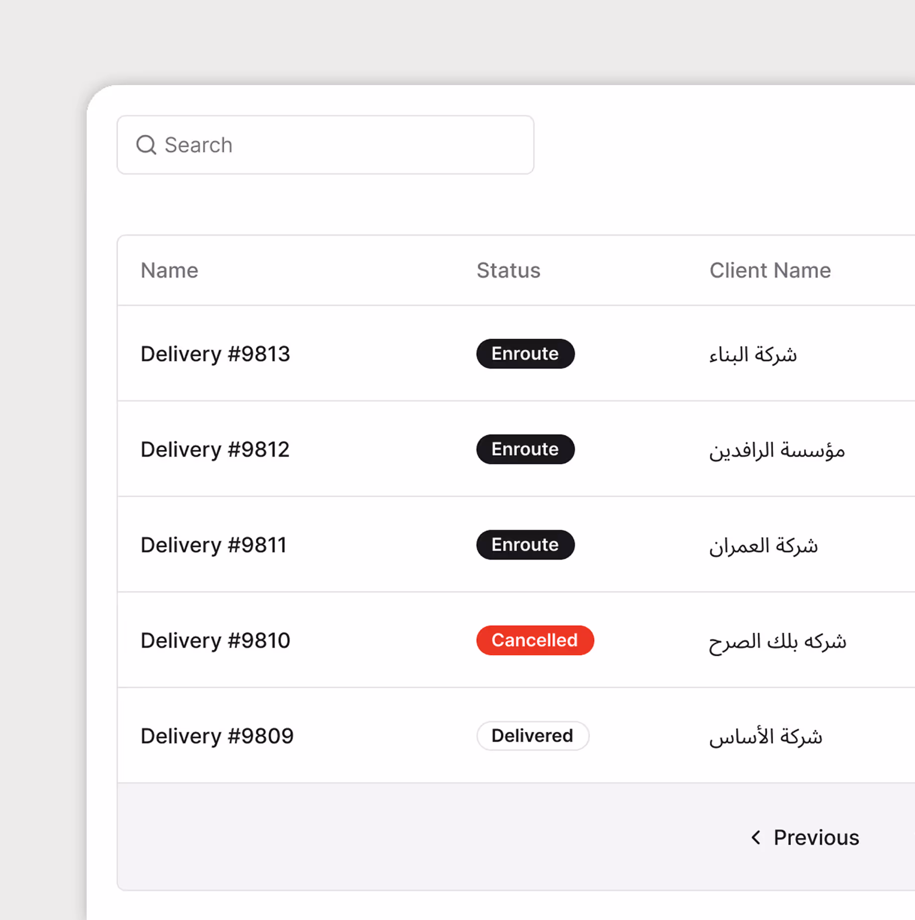The width and height of the screenshot is (915, 920).
Task: Sort by the Name column header
Action: pos(169,270)
